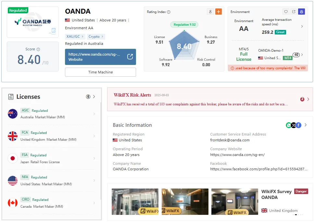Click the green Regulated badge on logo

pyautogui.click(x=18, y=10)
